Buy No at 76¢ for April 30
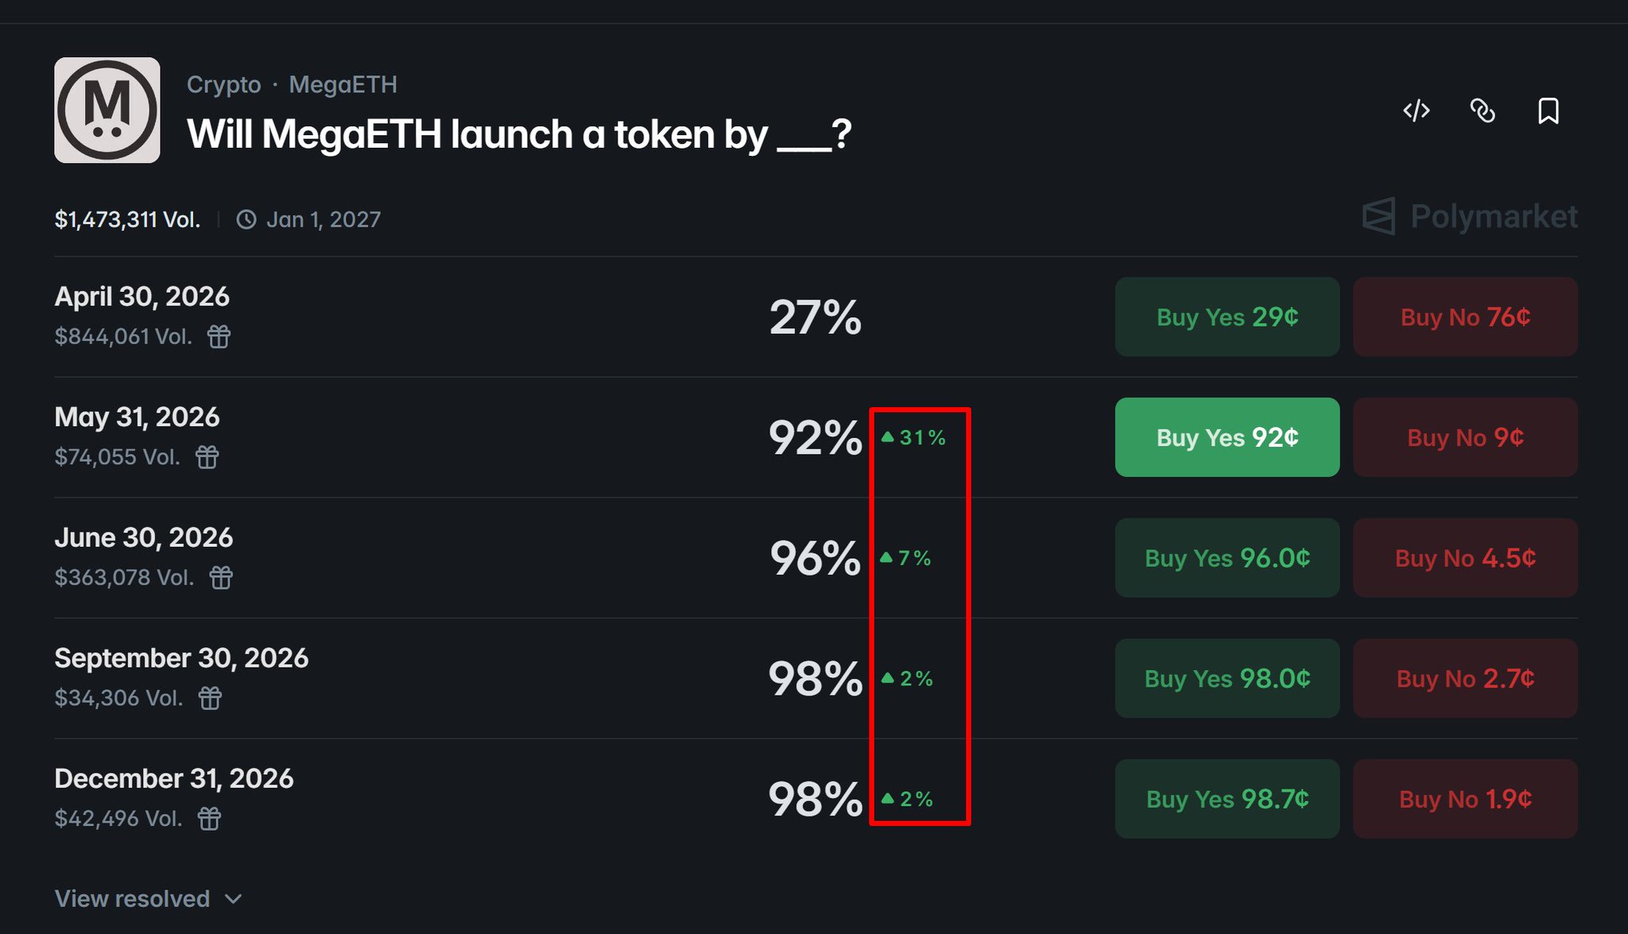The height and width of the screenshot is (934, 1628). [x=1465, y=317]
